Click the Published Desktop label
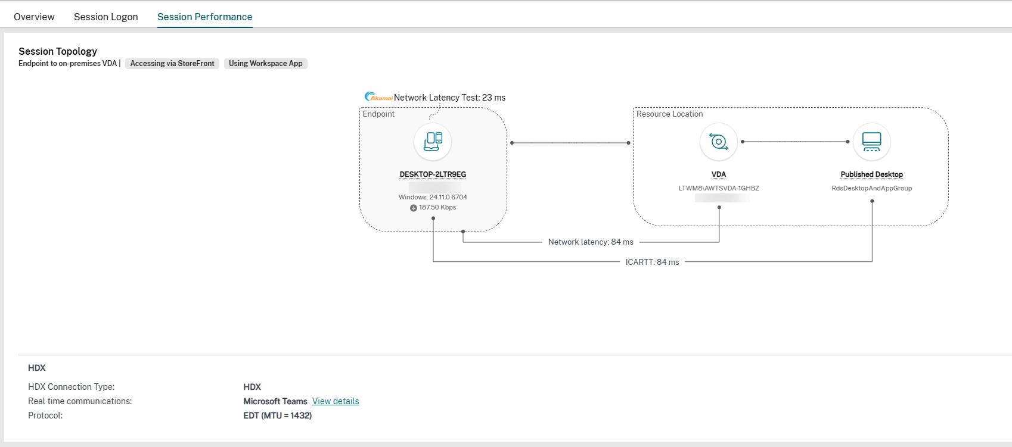 pyautogui.click(x=871, y=174)
